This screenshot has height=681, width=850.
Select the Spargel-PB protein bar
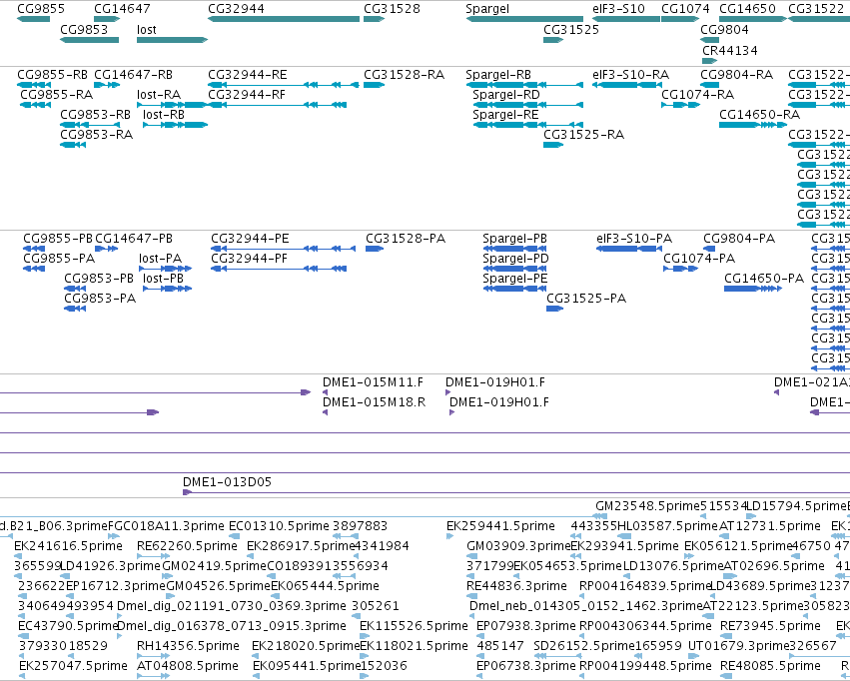click(514, 248)
